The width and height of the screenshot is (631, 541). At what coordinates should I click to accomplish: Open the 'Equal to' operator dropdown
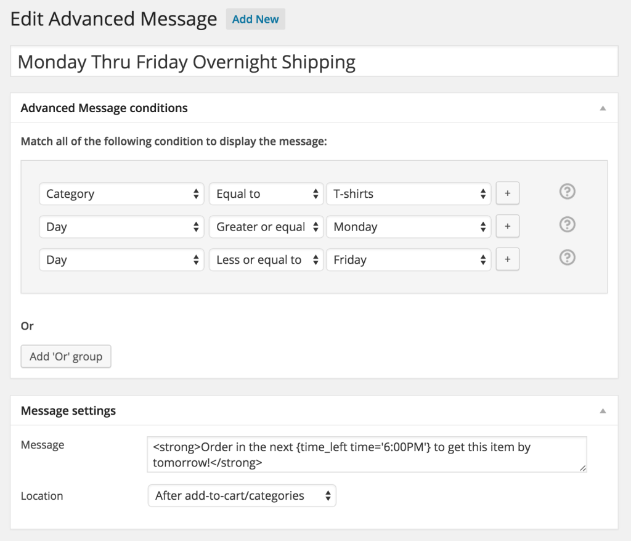pos(266,193)
